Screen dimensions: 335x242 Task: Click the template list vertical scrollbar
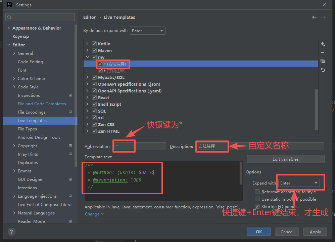click(317, 110)
